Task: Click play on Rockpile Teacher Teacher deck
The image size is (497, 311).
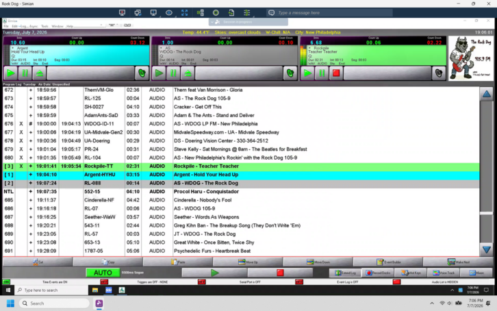Action: 307,73
